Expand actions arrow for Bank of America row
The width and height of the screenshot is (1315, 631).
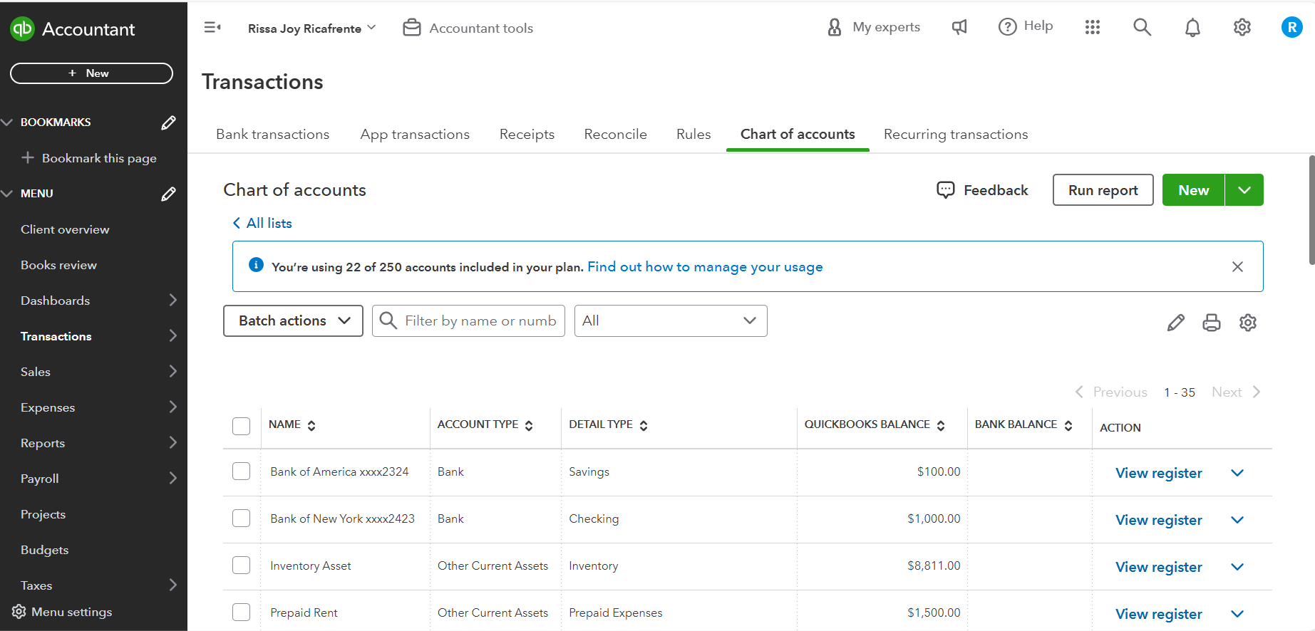click(x=1237, y=473)
